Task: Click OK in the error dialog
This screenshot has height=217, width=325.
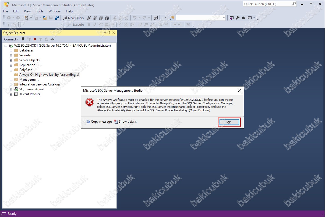Action: (229, 122)
